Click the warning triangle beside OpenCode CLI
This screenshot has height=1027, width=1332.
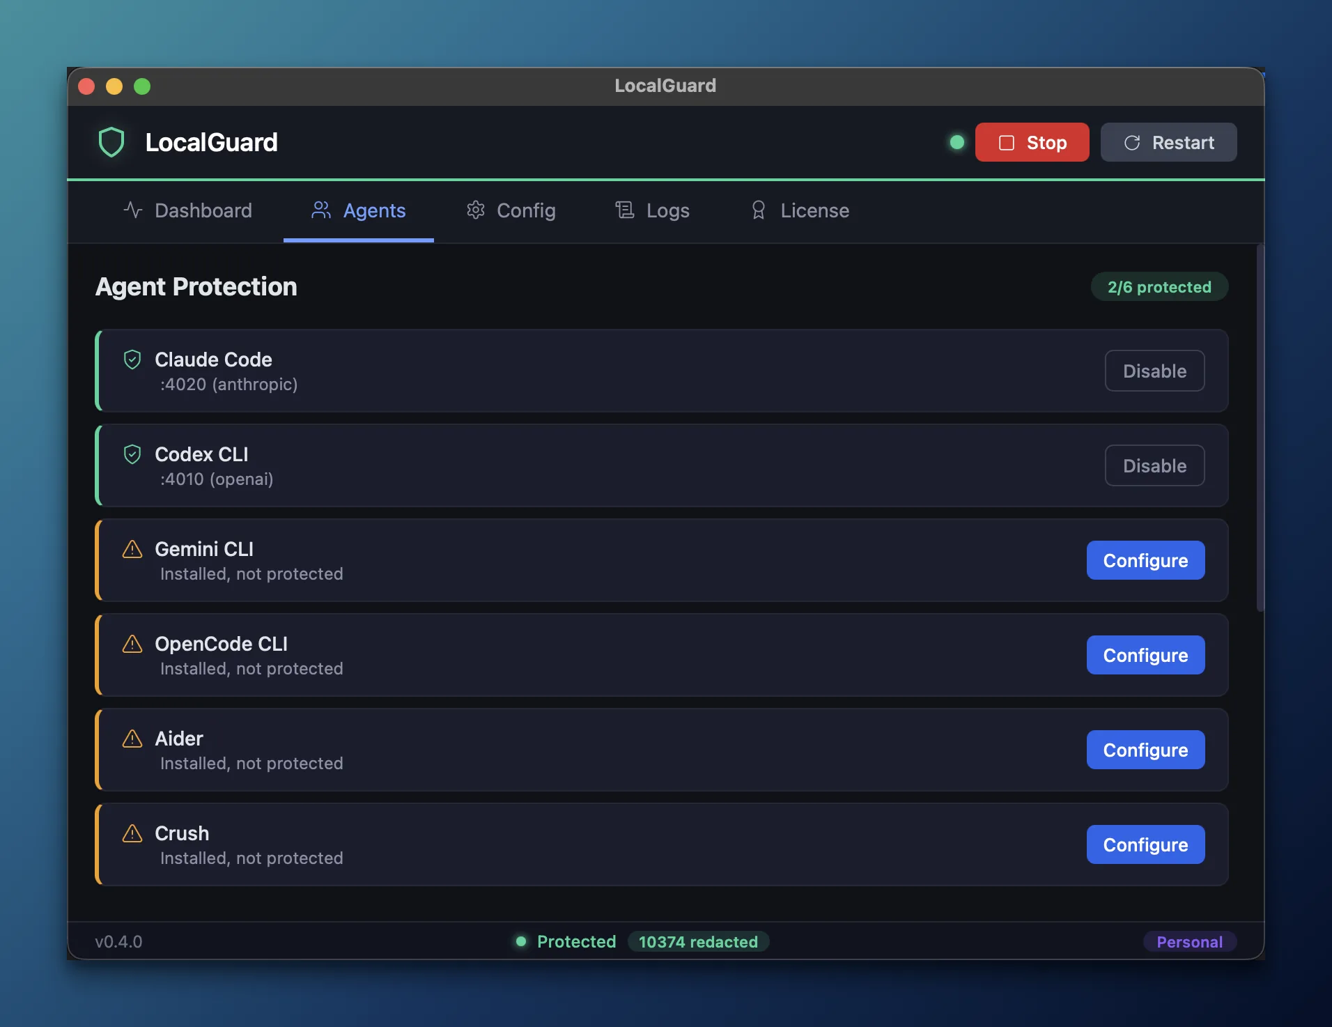click(132, 644)
